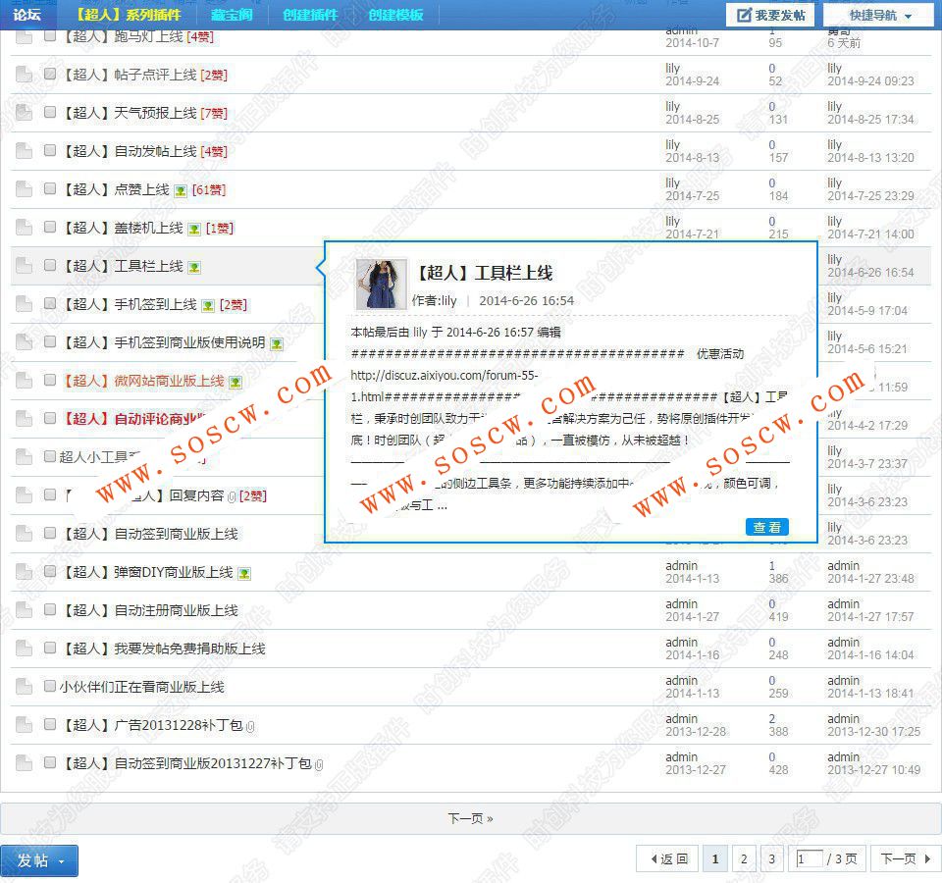Click the page number input field
The image size is (942, 883).
pyautogui.click(x=809, y=859)
